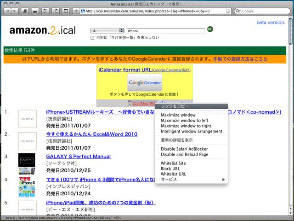Screen dimensions: 294x221
Task: Click ボタンを押してGoogleCalendarに登録! text
Action: (x=144, y=94)
